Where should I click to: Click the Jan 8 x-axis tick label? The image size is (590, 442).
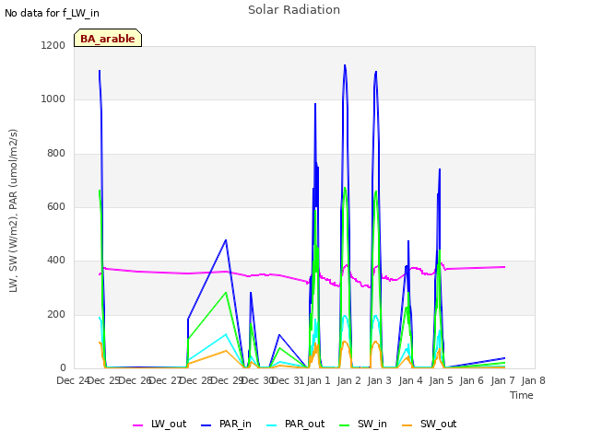pos(533,380)
